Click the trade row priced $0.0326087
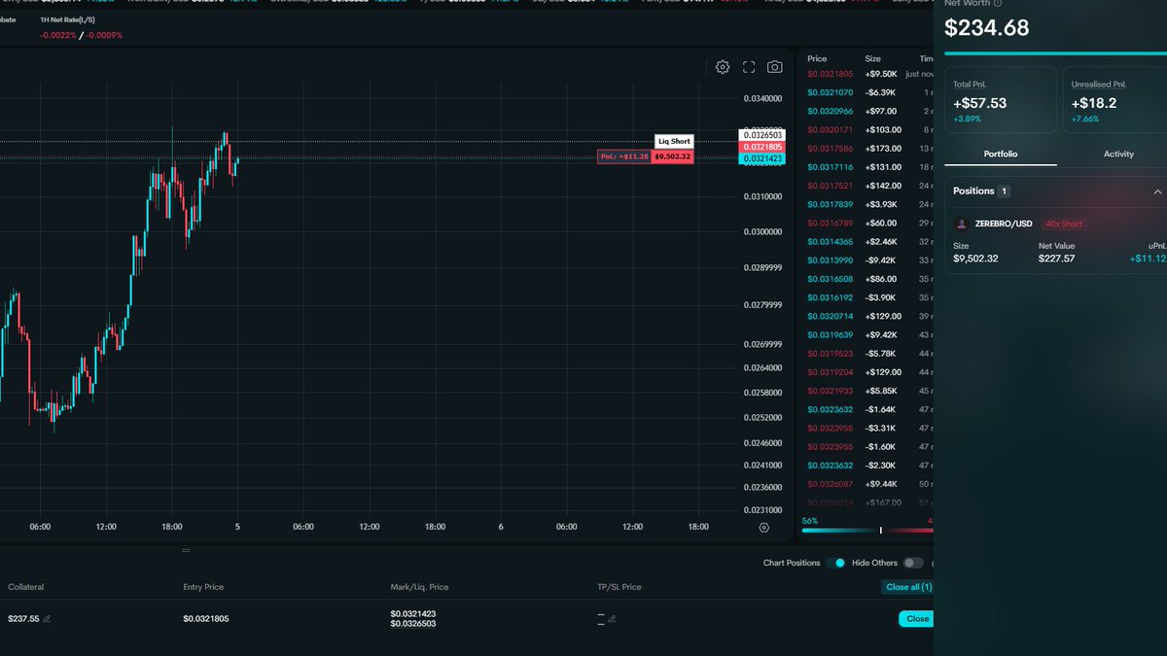The image size is (1167, 656). (x=867, y=484)
